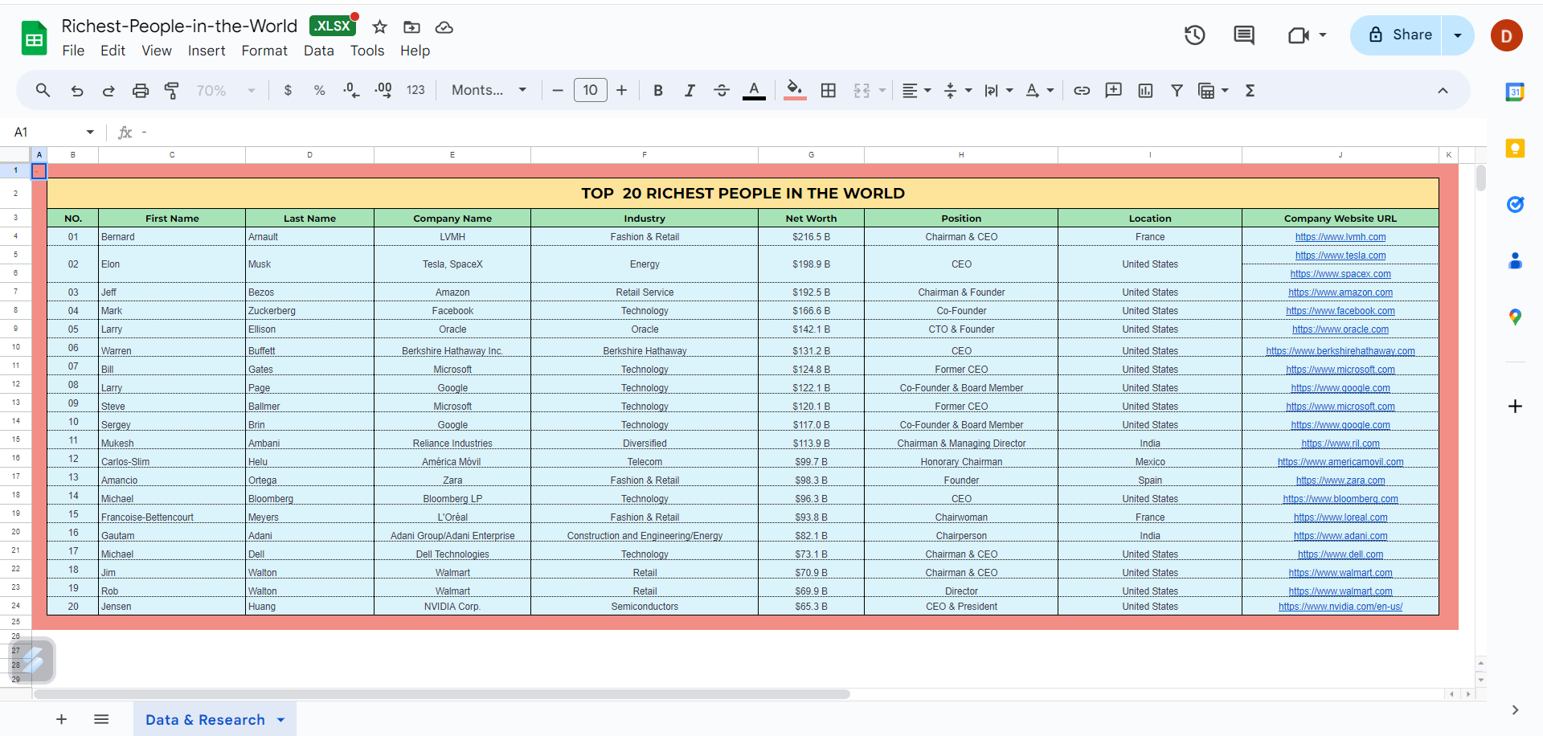Open the name box dropdown arrow
This screenshot has width=1543, height=736.
[x=90, y=133]
